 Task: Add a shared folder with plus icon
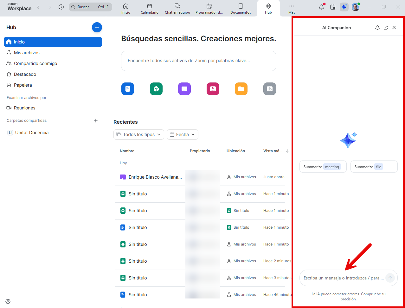click(x=96, y=121)
